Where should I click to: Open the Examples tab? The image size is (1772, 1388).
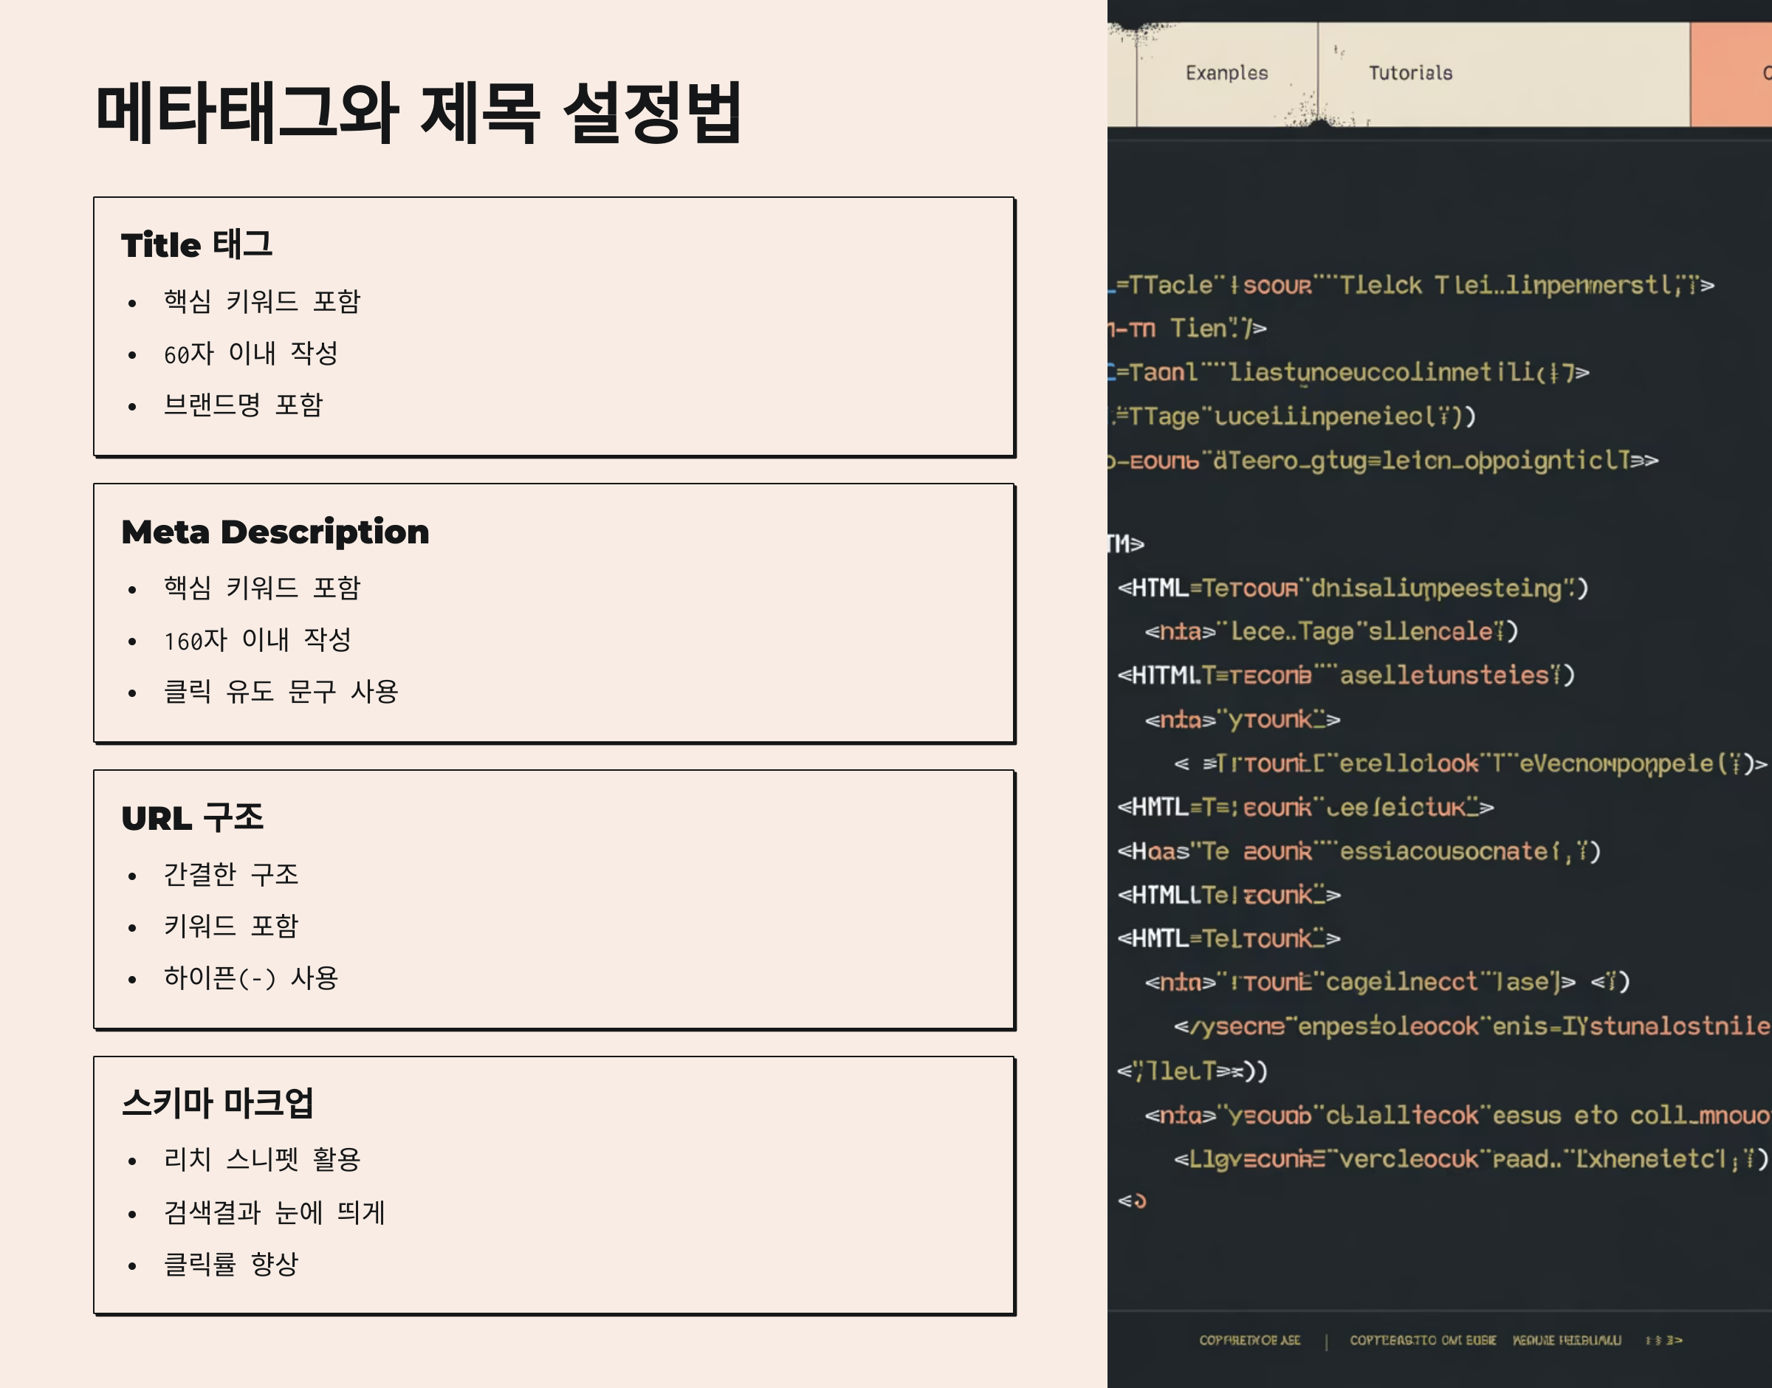[1226, 73]
